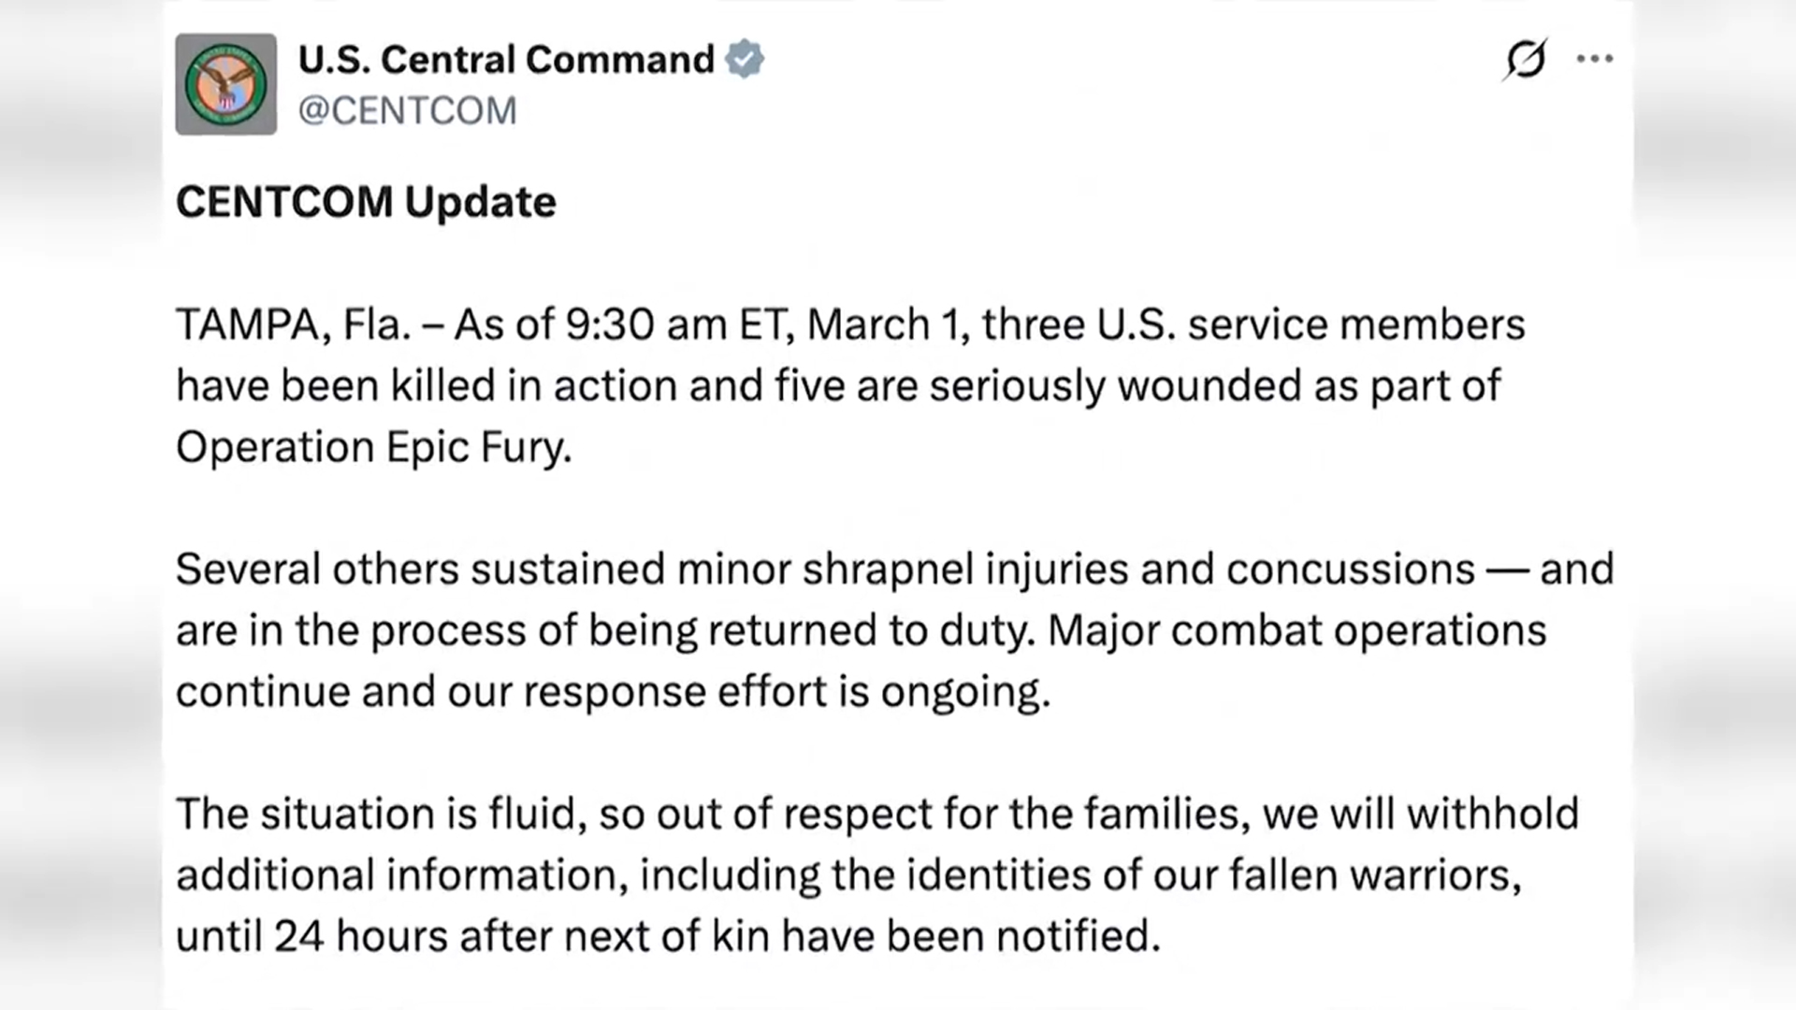Click the bold "CENTCOM Update" heading
Screen dimensions: 1796x1010
pos(366,202)
